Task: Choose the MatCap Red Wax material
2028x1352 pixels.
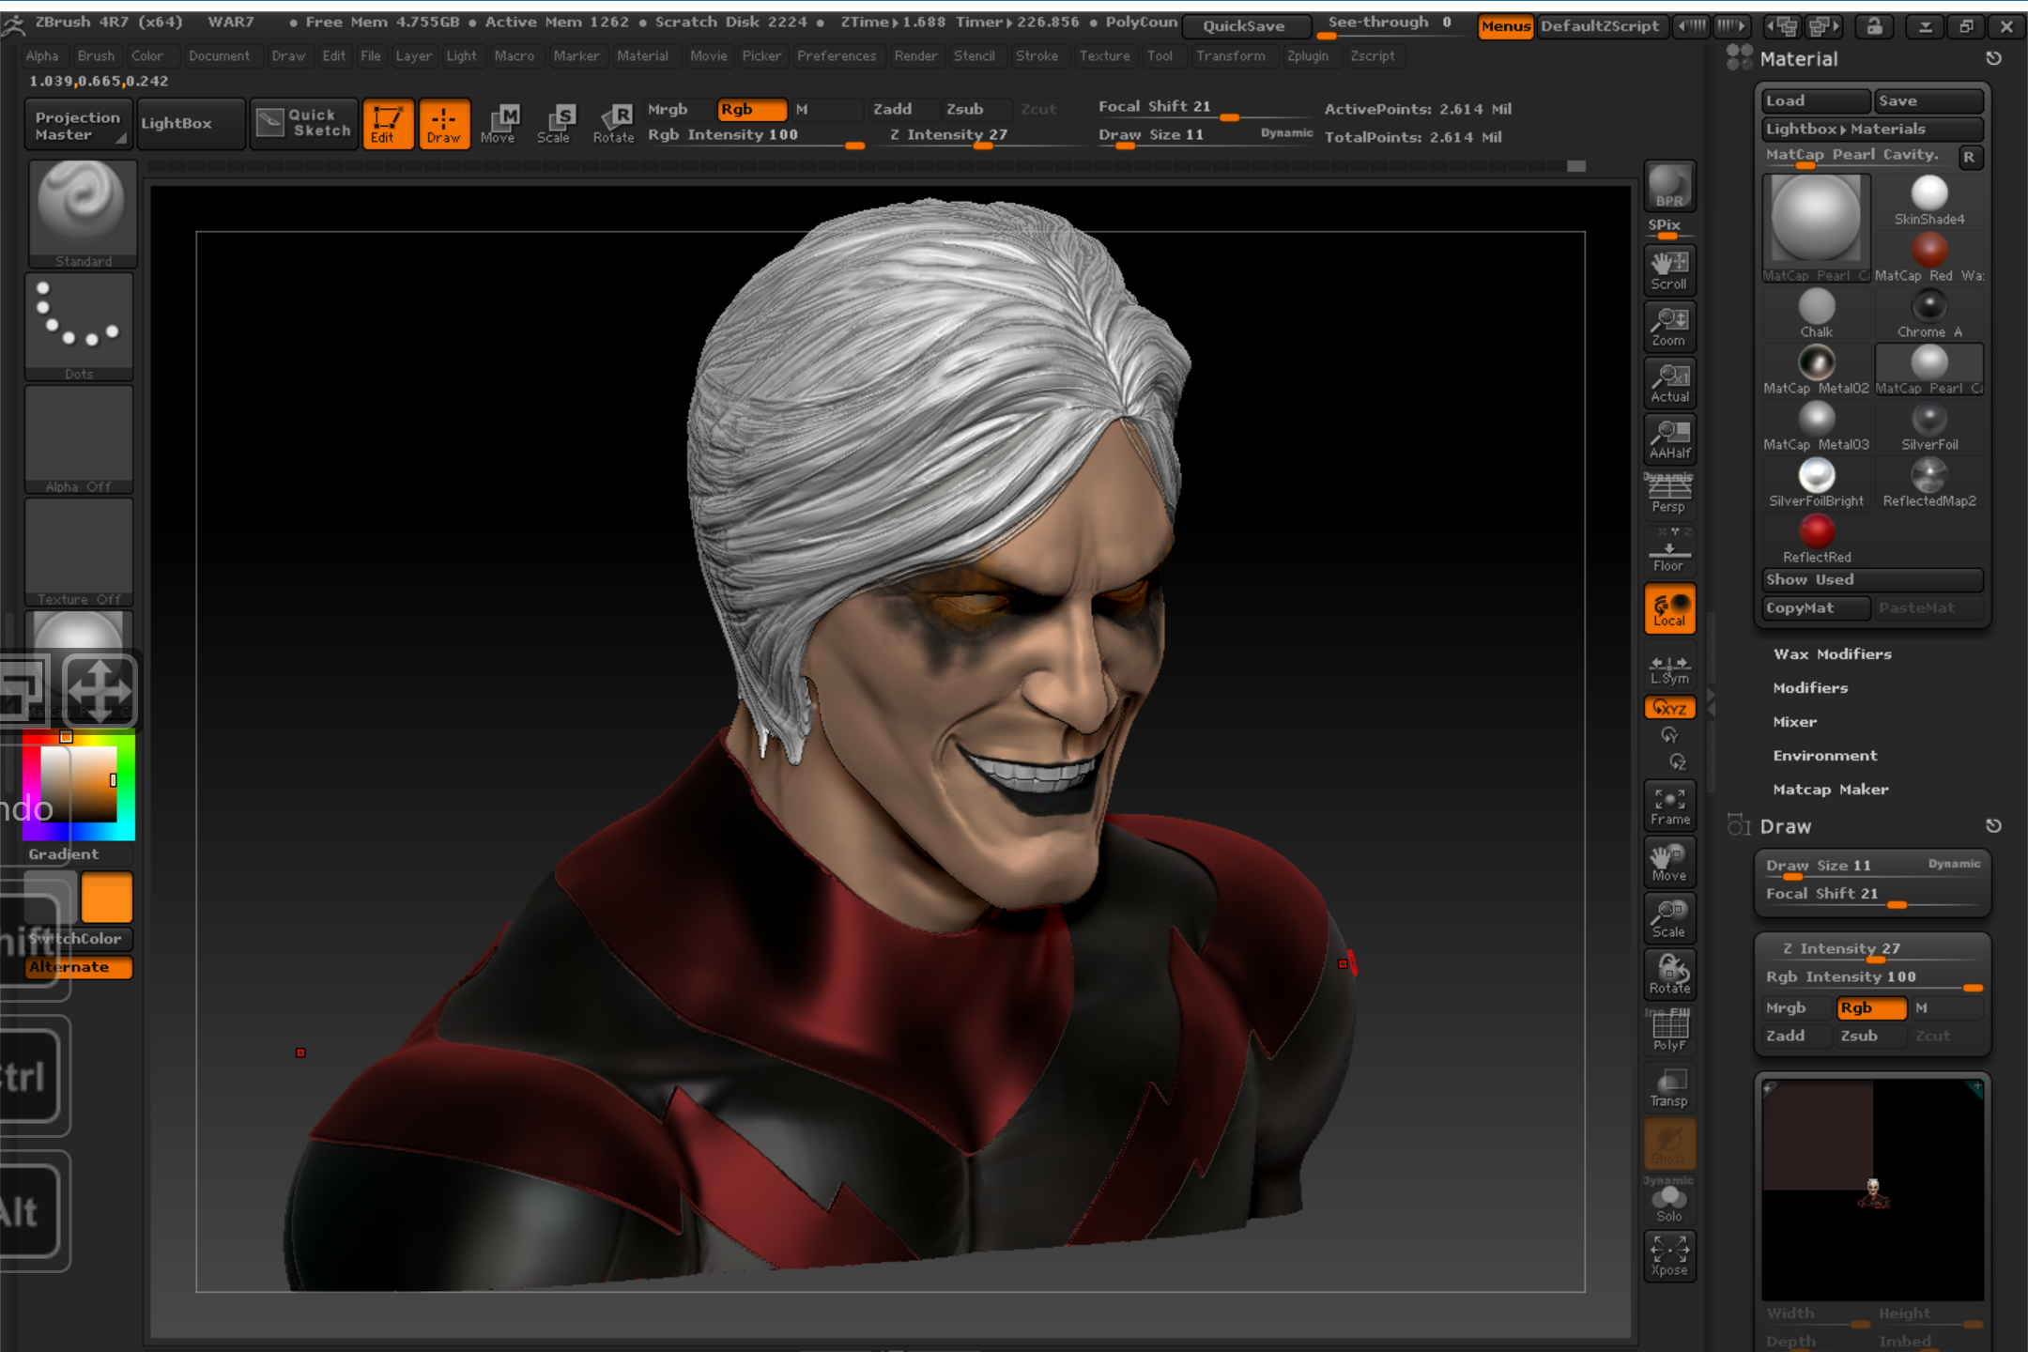Action: coord(1928,257)
